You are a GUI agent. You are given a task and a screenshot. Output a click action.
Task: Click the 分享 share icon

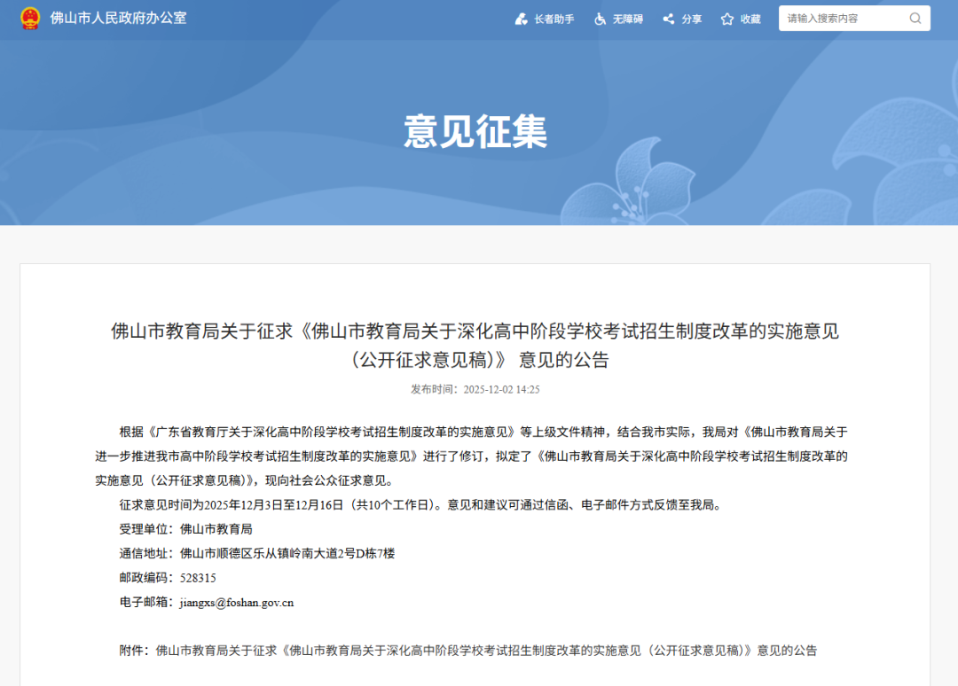669,19
